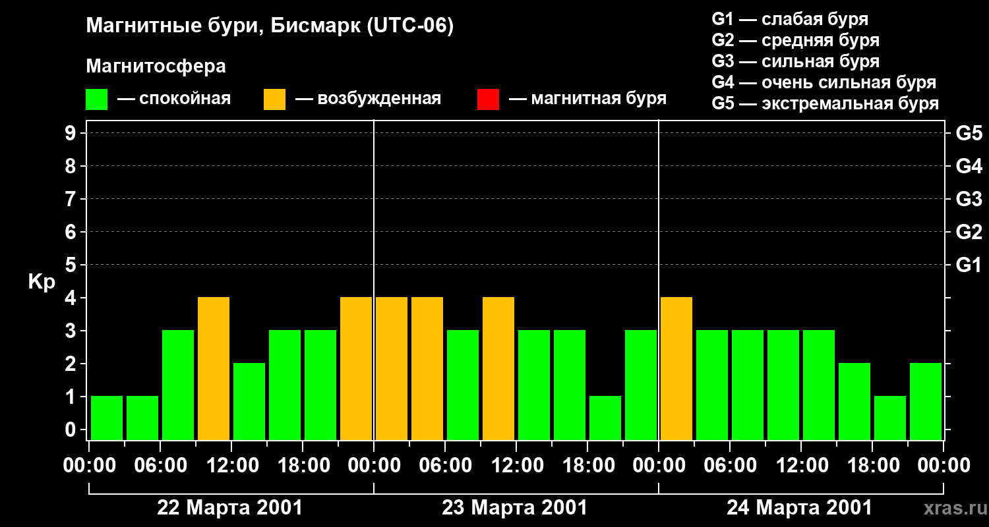Click the green 15:00–18:00 bar on 24 March
The height and width of the screenshot is (527, 989).
coord(854,401)
